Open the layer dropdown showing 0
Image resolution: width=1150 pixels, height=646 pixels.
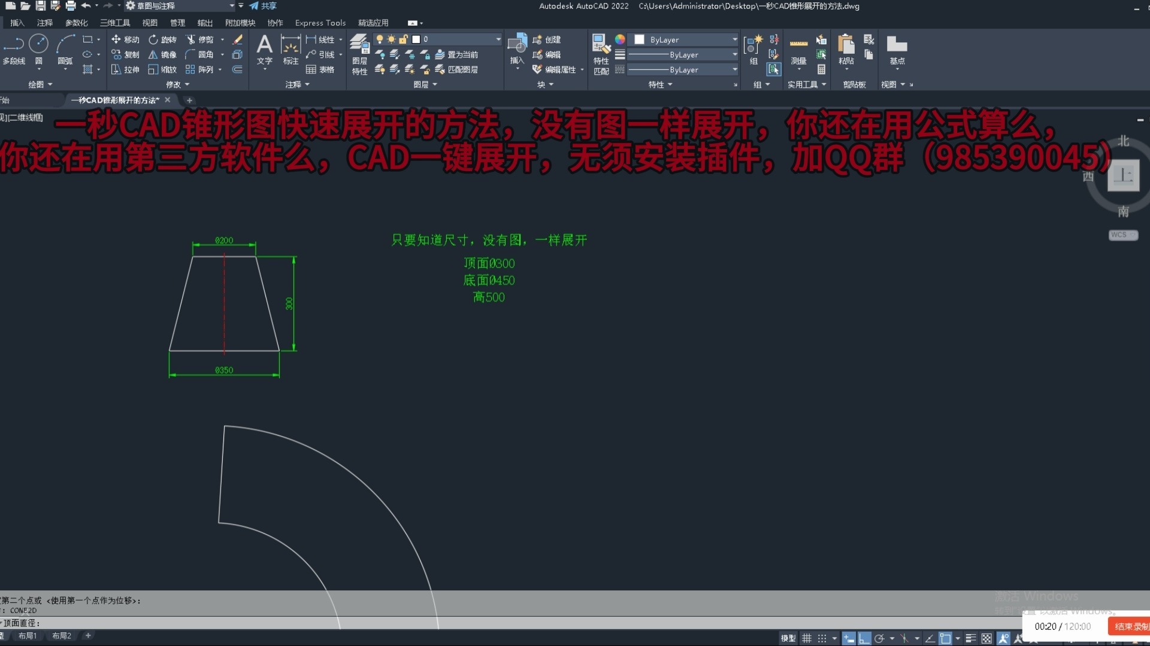pyautogui.click(x=437, y=39)
